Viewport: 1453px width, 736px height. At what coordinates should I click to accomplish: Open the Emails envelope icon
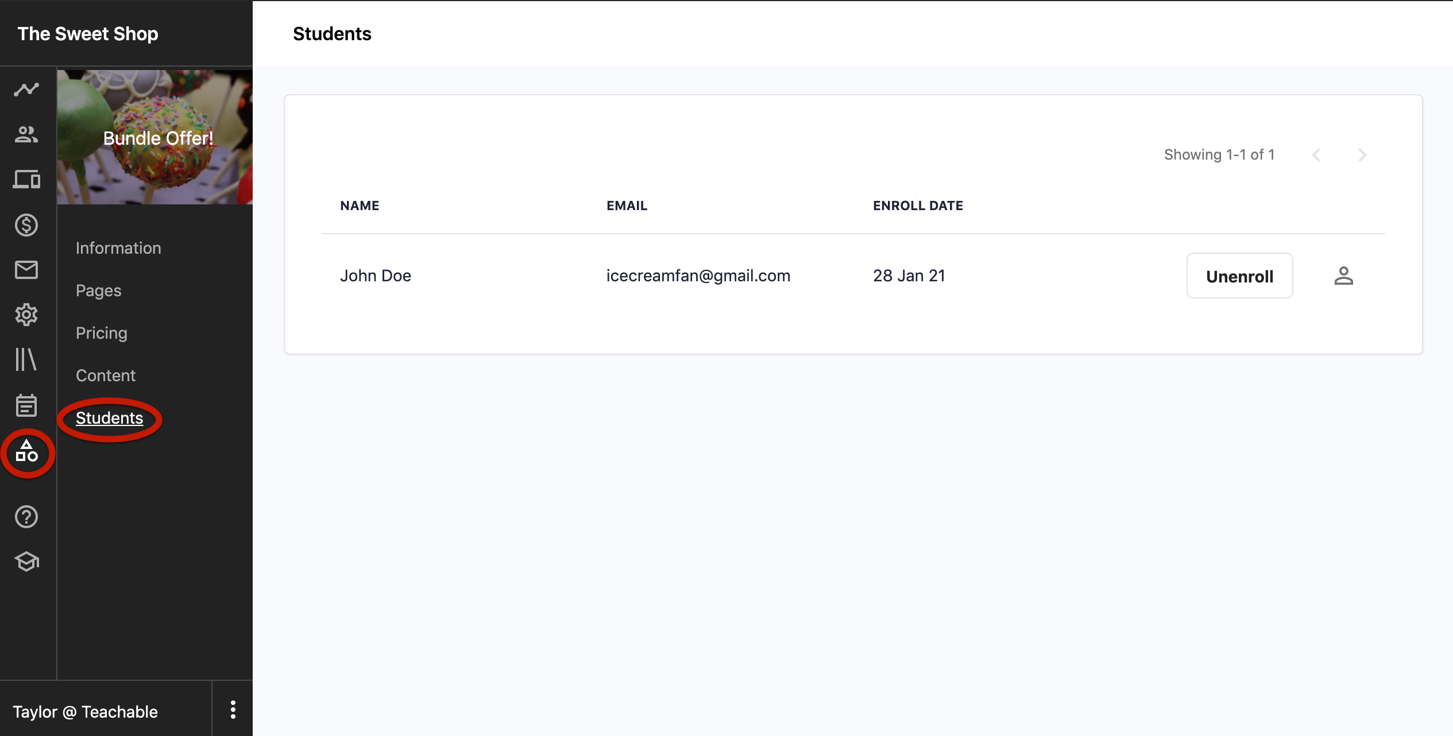[x=26, y=270]
